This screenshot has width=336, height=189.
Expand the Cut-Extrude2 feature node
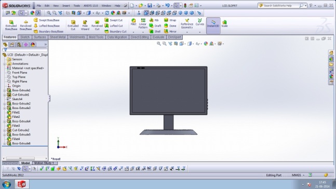pos(5,130)
